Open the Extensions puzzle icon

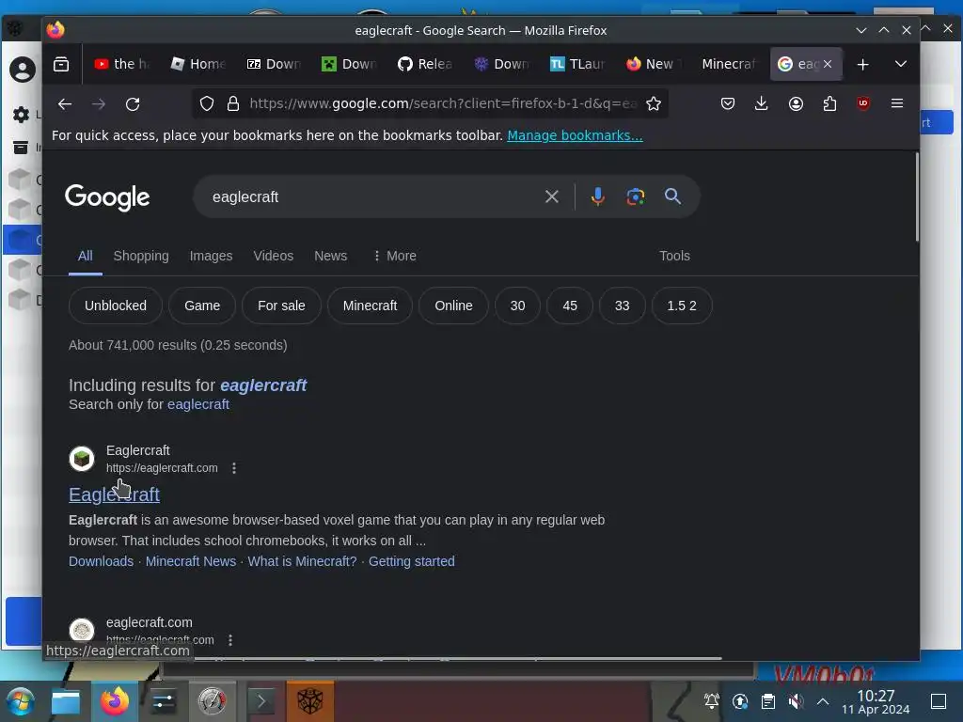[829, 103]
